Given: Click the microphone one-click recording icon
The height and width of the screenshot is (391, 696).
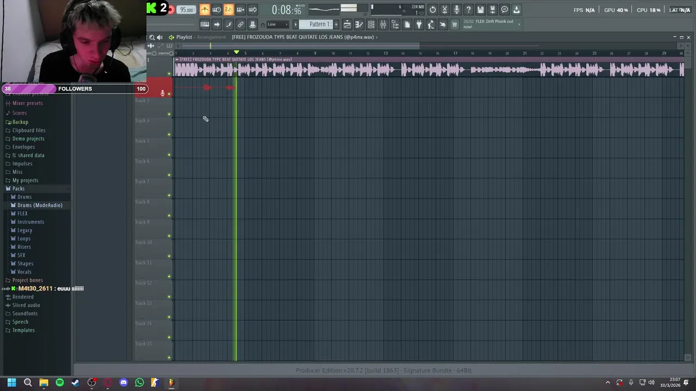Looking at the screenshot, I should point(457,9).
